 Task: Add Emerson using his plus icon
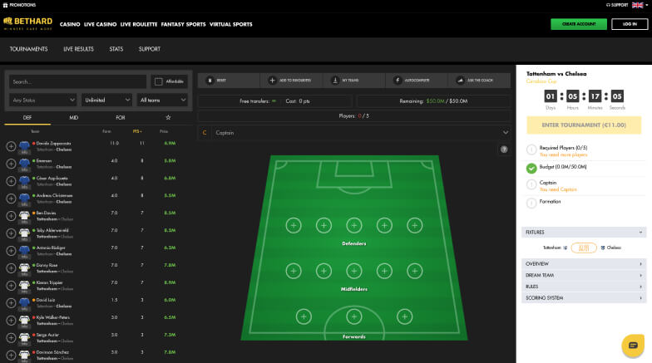coord(11,164)
